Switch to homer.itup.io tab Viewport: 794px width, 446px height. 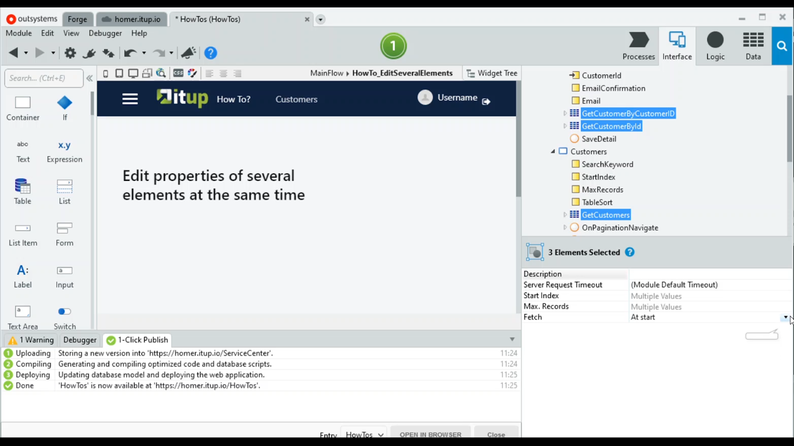pos(132,19)
